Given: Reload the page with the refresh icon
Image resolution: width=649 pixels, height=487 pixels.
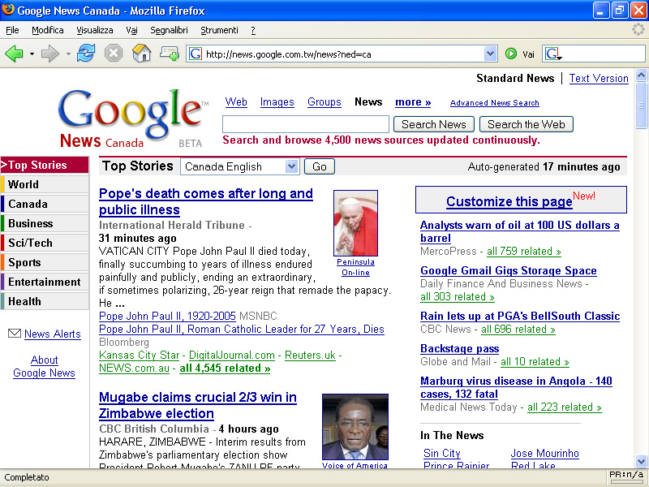Looking at the screenshot, I should click(86, 54).
